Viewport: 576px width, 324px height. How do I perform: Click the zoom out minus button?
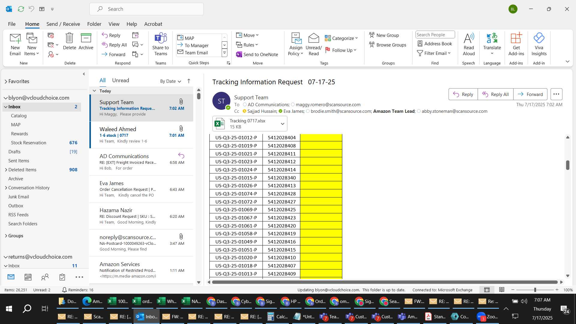513,290
